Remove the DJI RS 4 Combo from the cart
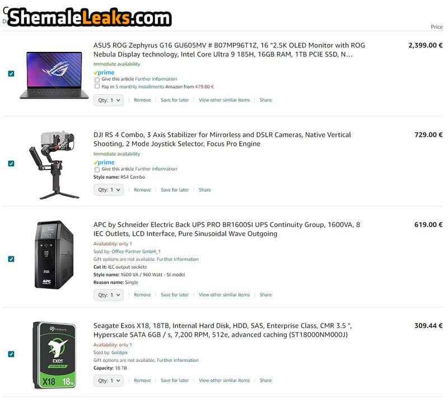Image resolution: width=448 pixels, height=400 pixels. [142, 190]
